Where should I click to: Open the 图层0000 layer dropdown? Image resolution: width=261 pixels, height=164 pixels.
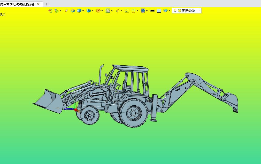click(x=199, y=10)
